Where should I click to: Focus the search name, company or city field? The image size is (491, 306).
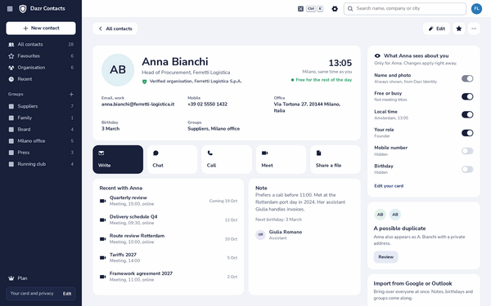coord(405,9)
